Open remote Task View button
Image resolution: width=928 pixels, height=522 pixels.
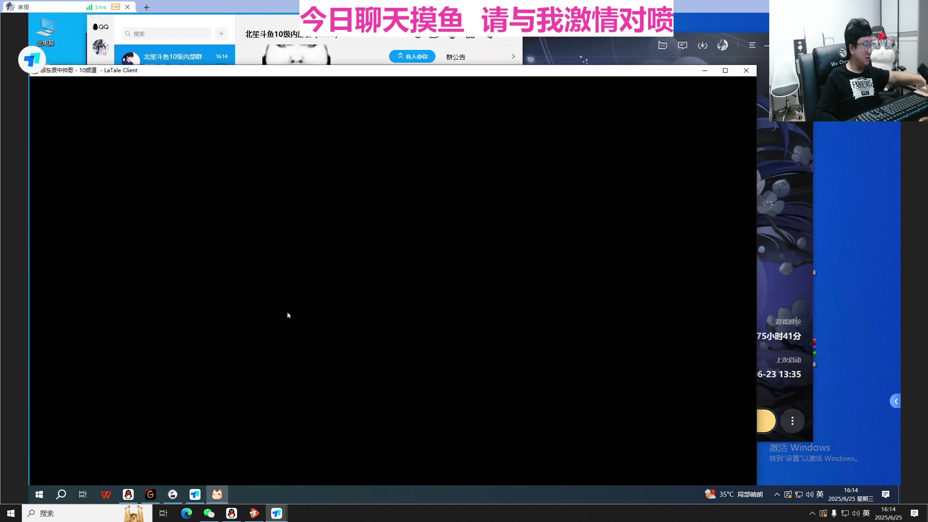(x=83, y=494)
